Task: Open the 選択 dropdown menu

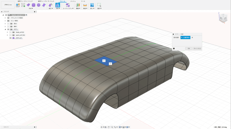Action: (99, 9)
